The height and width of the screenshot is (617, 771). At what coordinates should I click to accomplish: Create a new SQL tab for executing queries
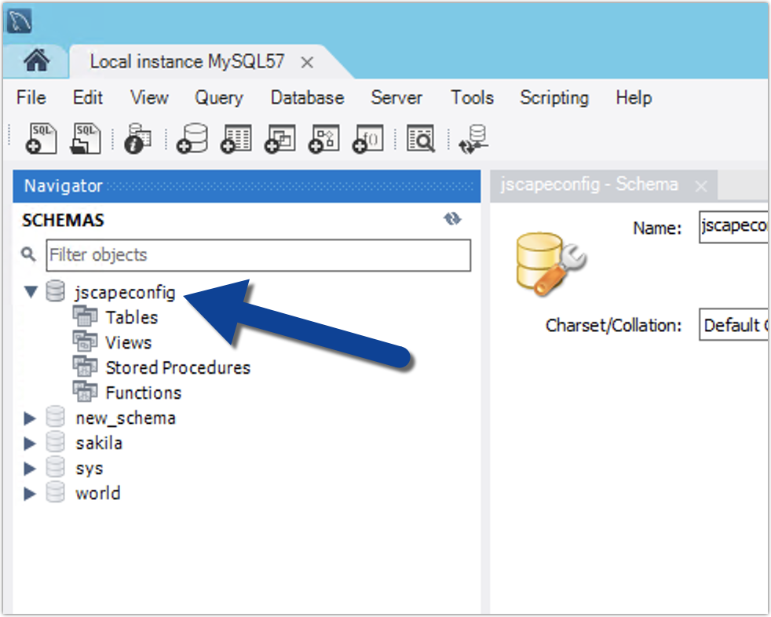click(41, 137)
